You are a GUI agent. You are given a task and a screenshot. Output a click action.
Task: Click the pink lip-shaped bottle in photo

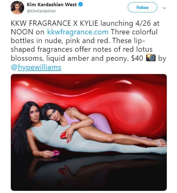[56, 153]
